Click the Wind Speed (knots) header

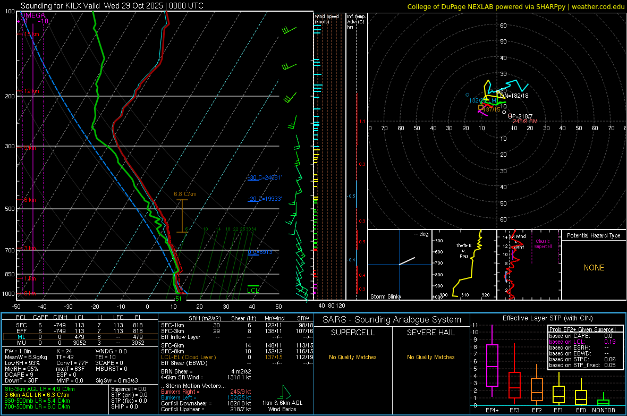click(327, 19)
